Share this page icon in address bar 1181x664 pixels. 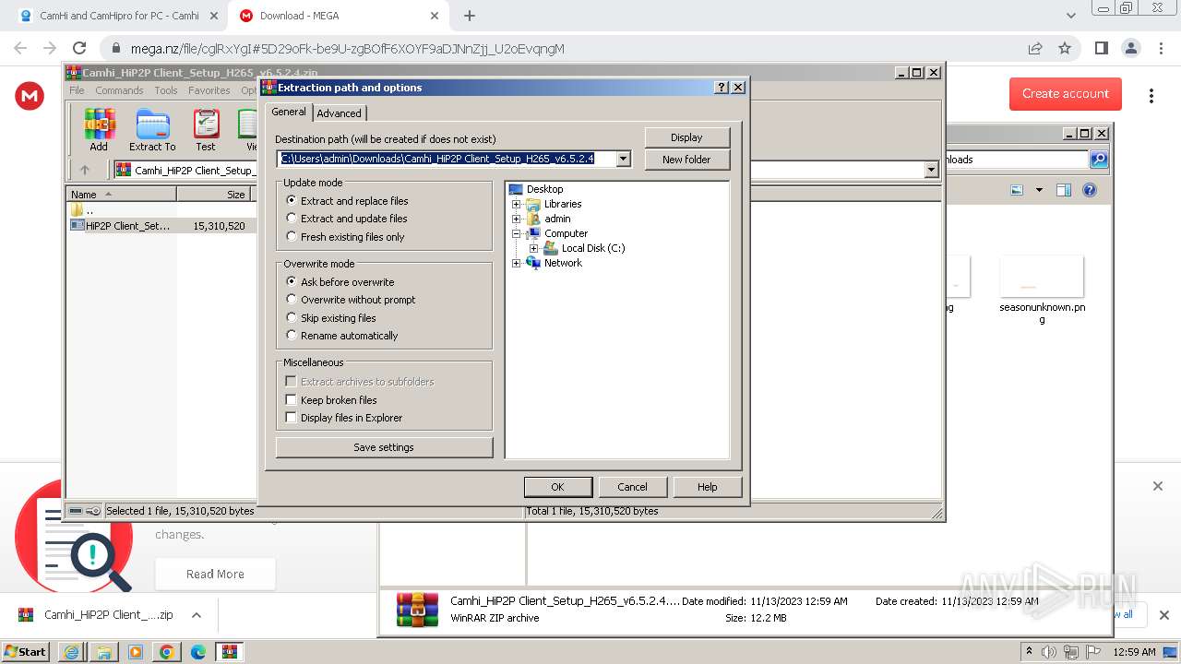coord(1035,48)
